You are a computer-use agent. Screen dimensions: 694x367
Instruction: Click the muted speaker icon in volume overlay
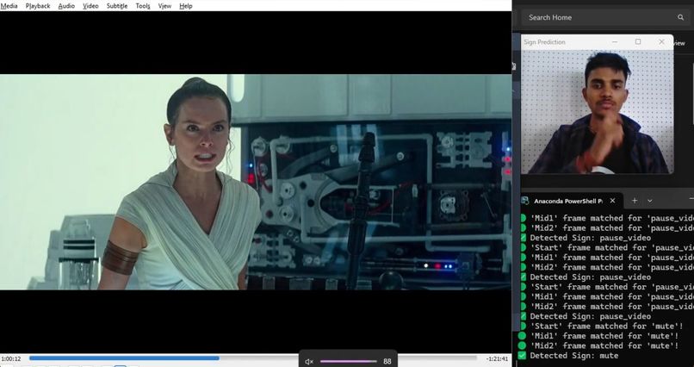pyautogui.click(x=309, y=362)
